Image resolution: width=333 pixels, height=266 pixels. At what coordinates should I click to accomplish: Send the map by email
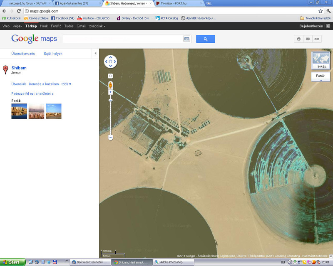[308, 39]
